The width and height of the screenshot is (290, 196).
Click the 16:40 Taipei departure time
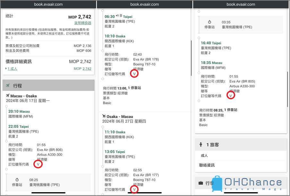tap(211, 43)
